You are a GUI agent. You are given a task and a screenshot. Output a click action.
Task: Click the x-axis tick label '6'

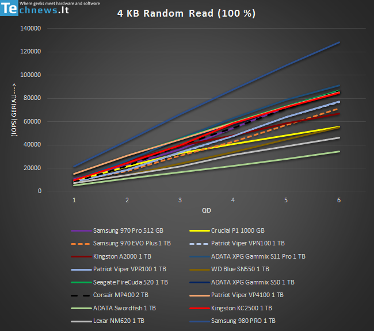tap(339, 200)
